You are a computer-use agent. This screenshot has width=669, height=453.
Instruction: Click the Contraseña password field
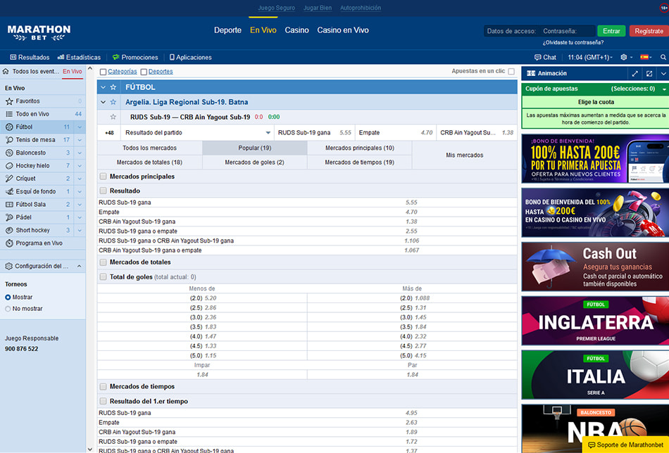568,31
